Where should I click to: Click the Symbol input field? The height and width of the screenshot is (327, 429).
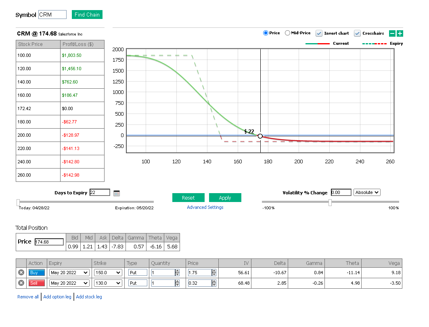click(52, 15)
